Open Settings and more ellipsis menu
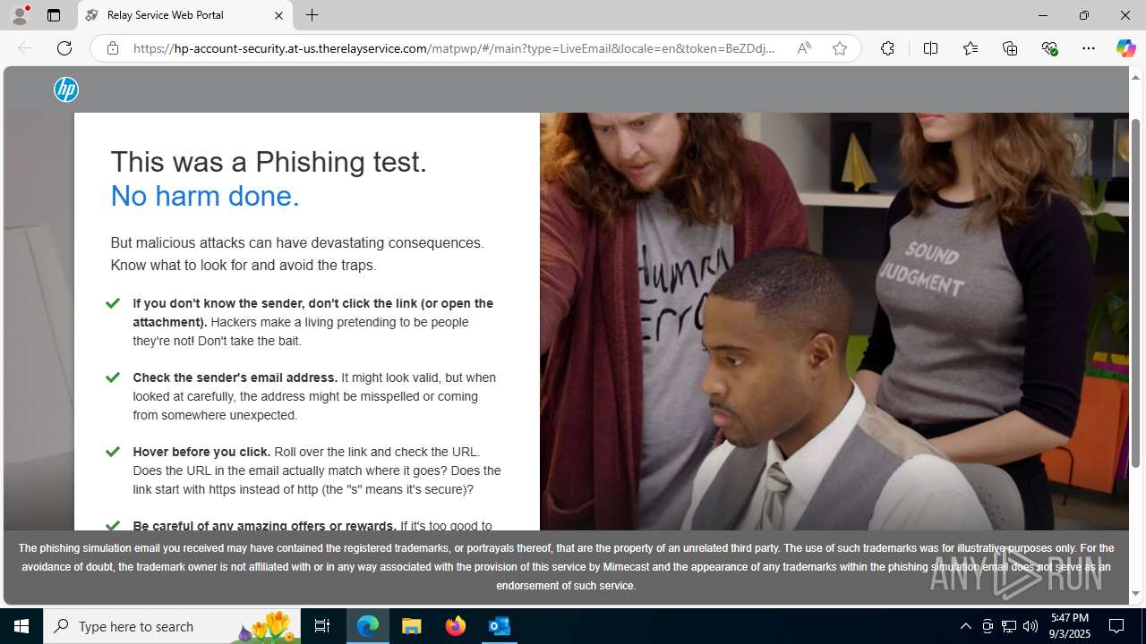Screen dimensions: 1146x644 (1089, 48)
